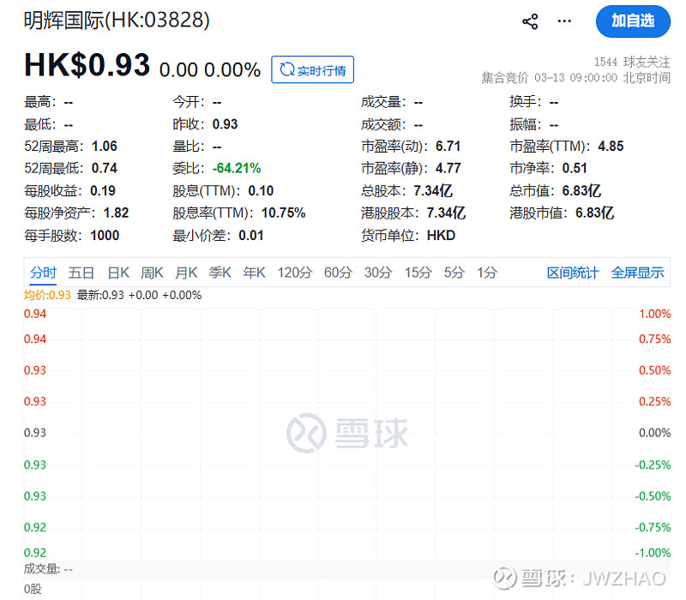Click the 港股股本 value 7.34亿
Image resolution: width=686 pixels, height=600 pixels.
(446, 213)
